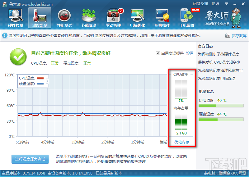The height and width of the screenshot is (177, 249).
Task: Start 进行温度压力测试 stress test button
Action: (x=30, y=159)
